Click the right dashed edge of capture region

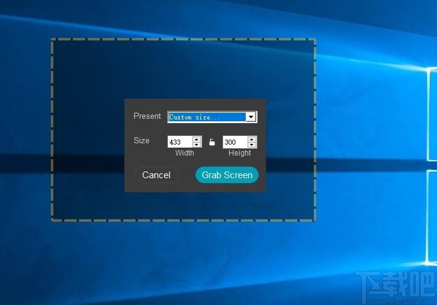[x=315, y=130]
